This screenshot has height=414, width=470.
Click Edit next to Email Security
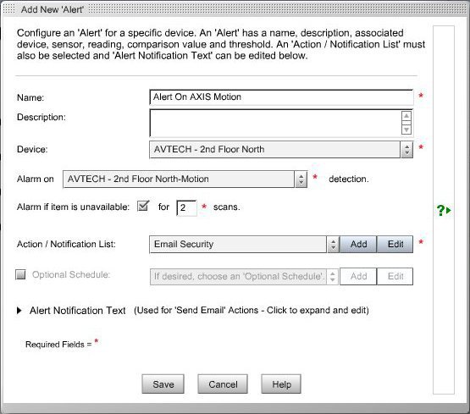395,244
